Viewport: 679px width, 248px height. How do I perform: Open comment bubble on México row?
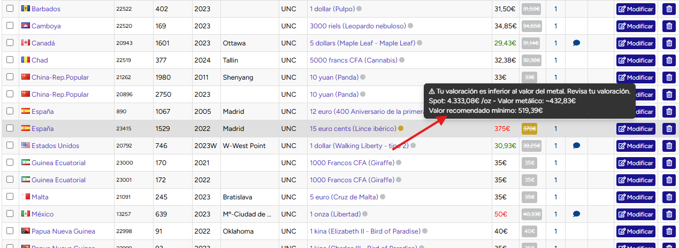(x=576, y=214)
